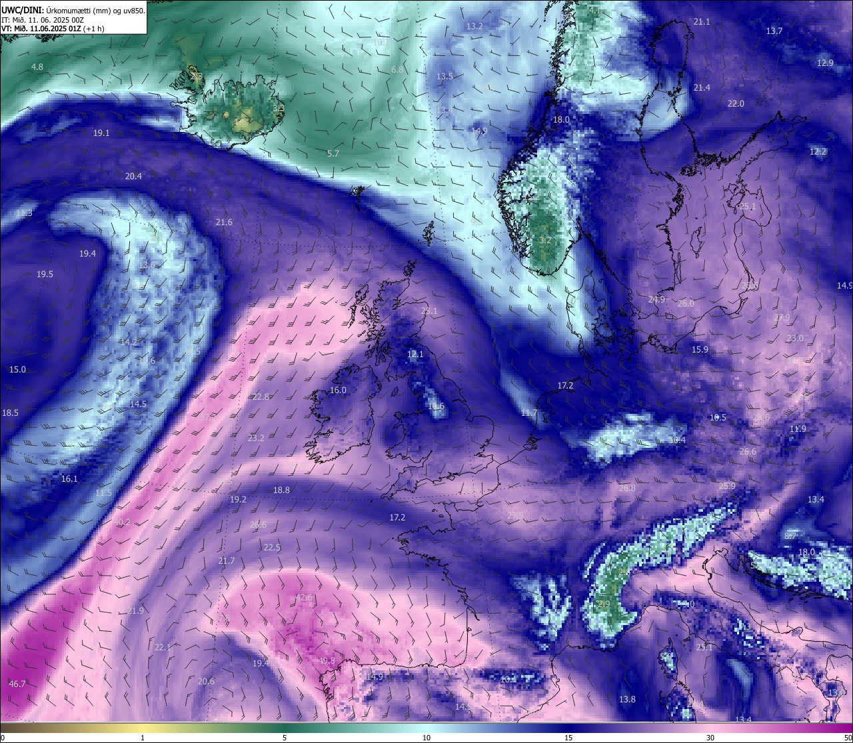Click the map value 10.5
Image resolution: width=853 pixels, height=743 pixels.
tap(718, 418)
